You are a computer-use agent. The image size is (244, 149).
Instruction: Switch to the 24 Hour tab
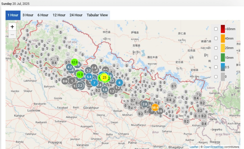[x=76, y=15]
